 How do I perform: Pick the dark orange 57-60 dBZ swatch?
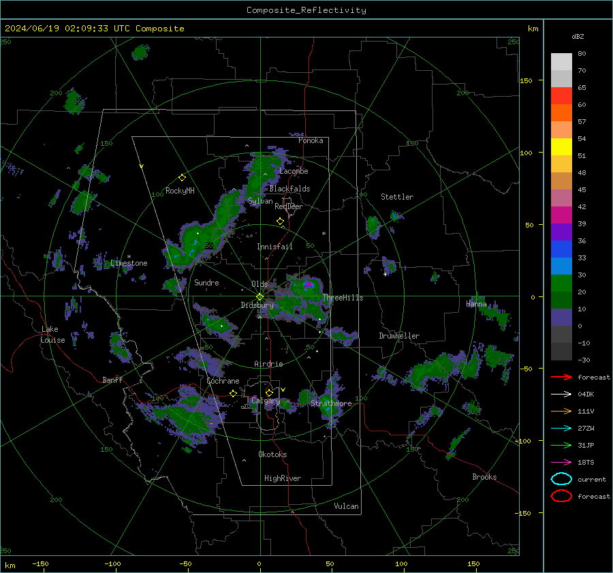click(561, 113)
